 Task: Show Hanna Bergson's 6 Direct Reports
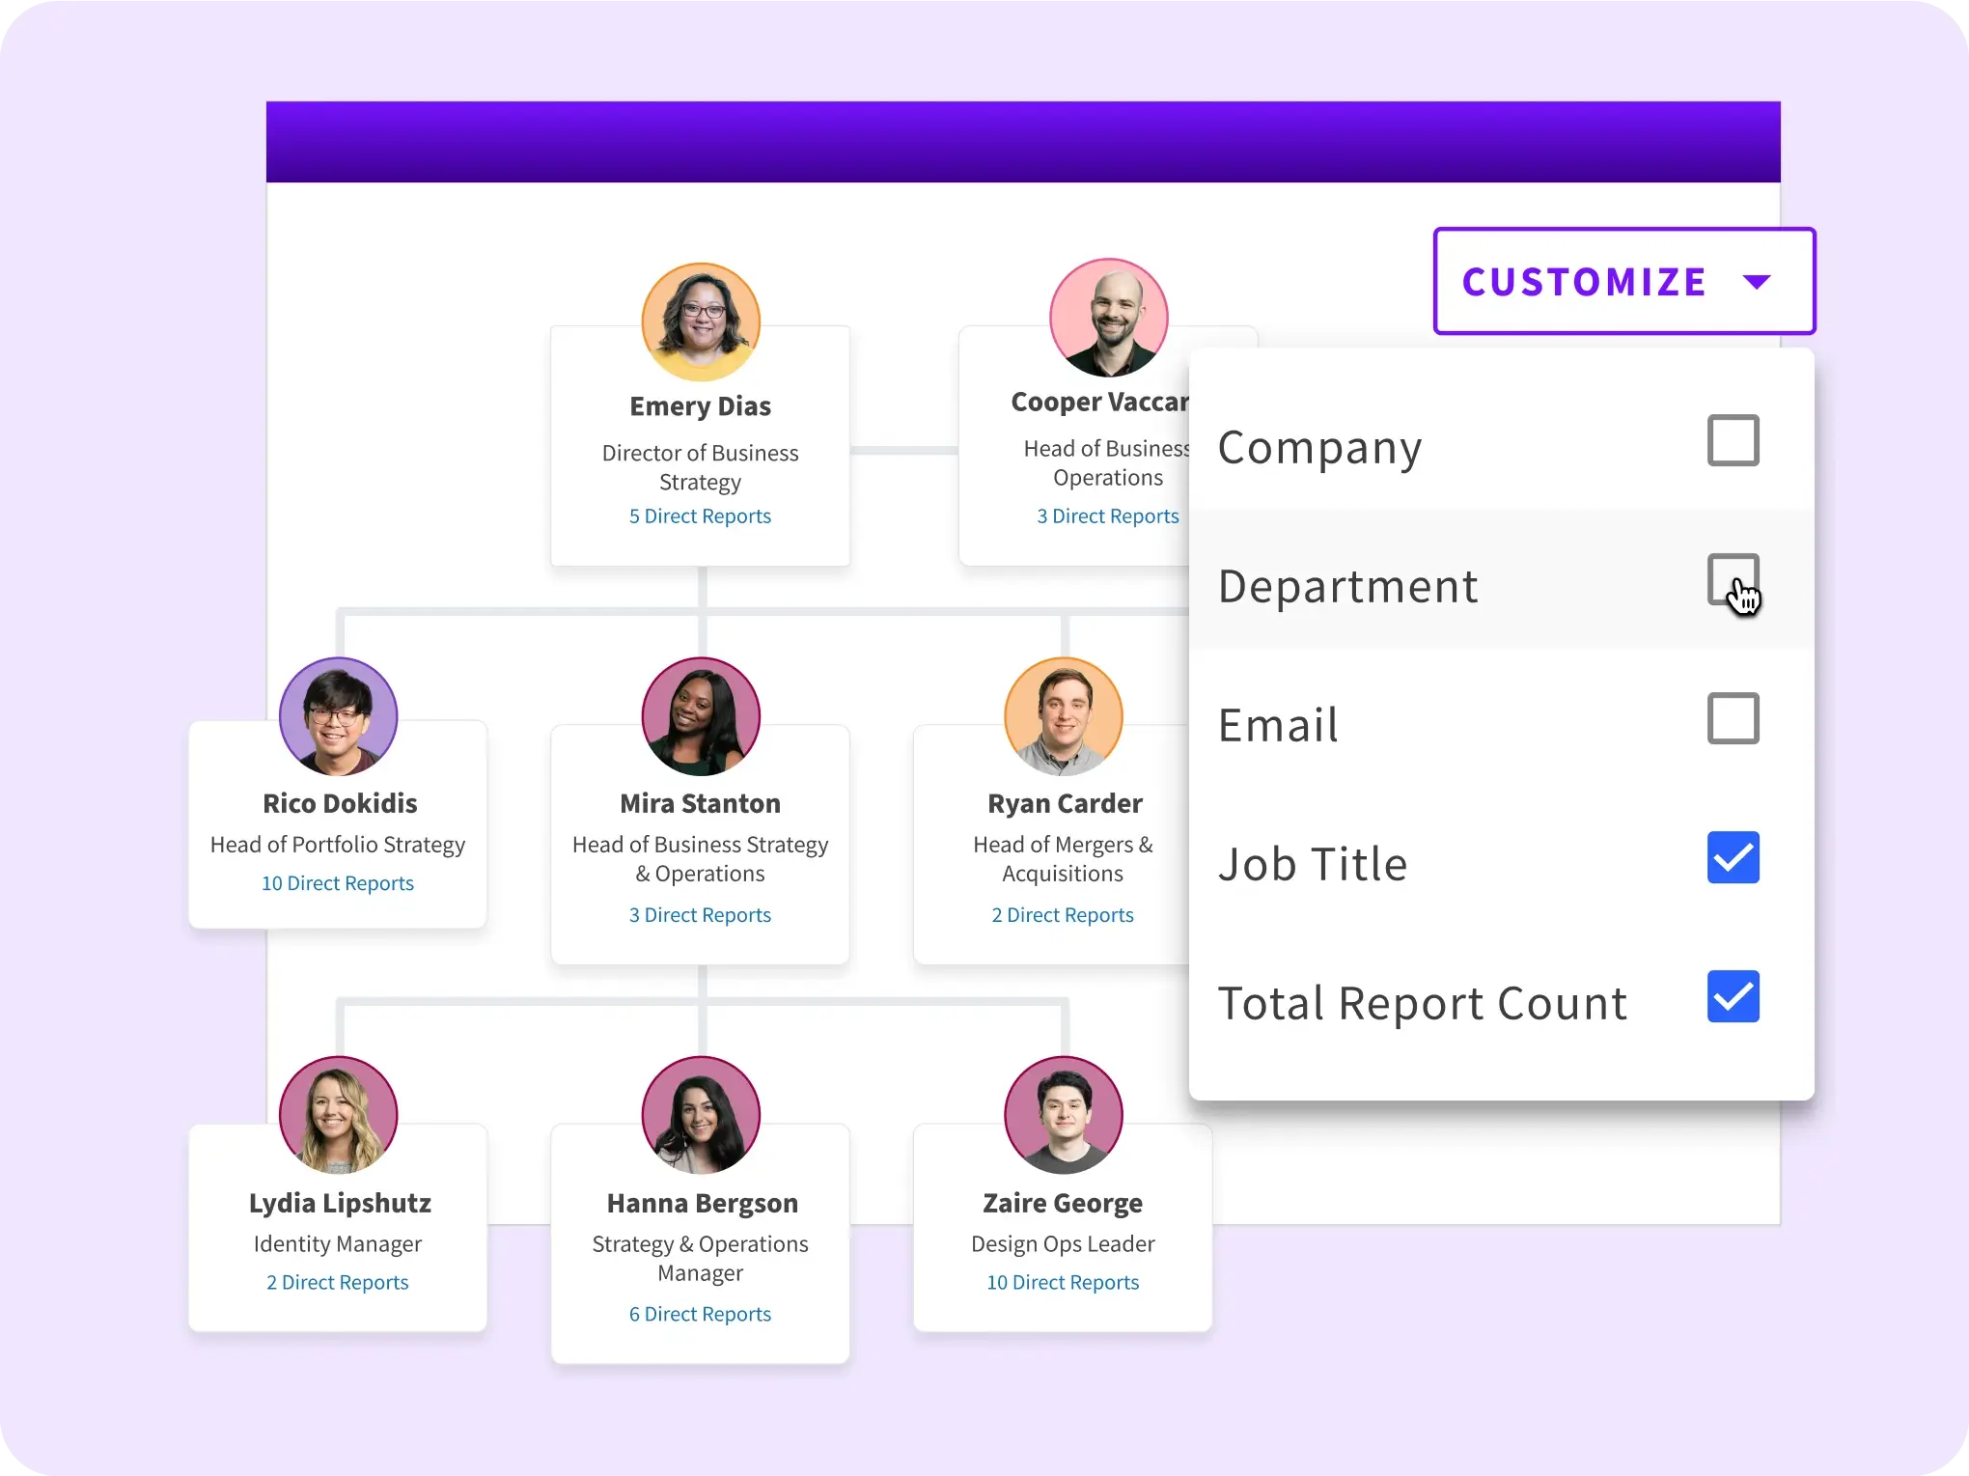700,1314
